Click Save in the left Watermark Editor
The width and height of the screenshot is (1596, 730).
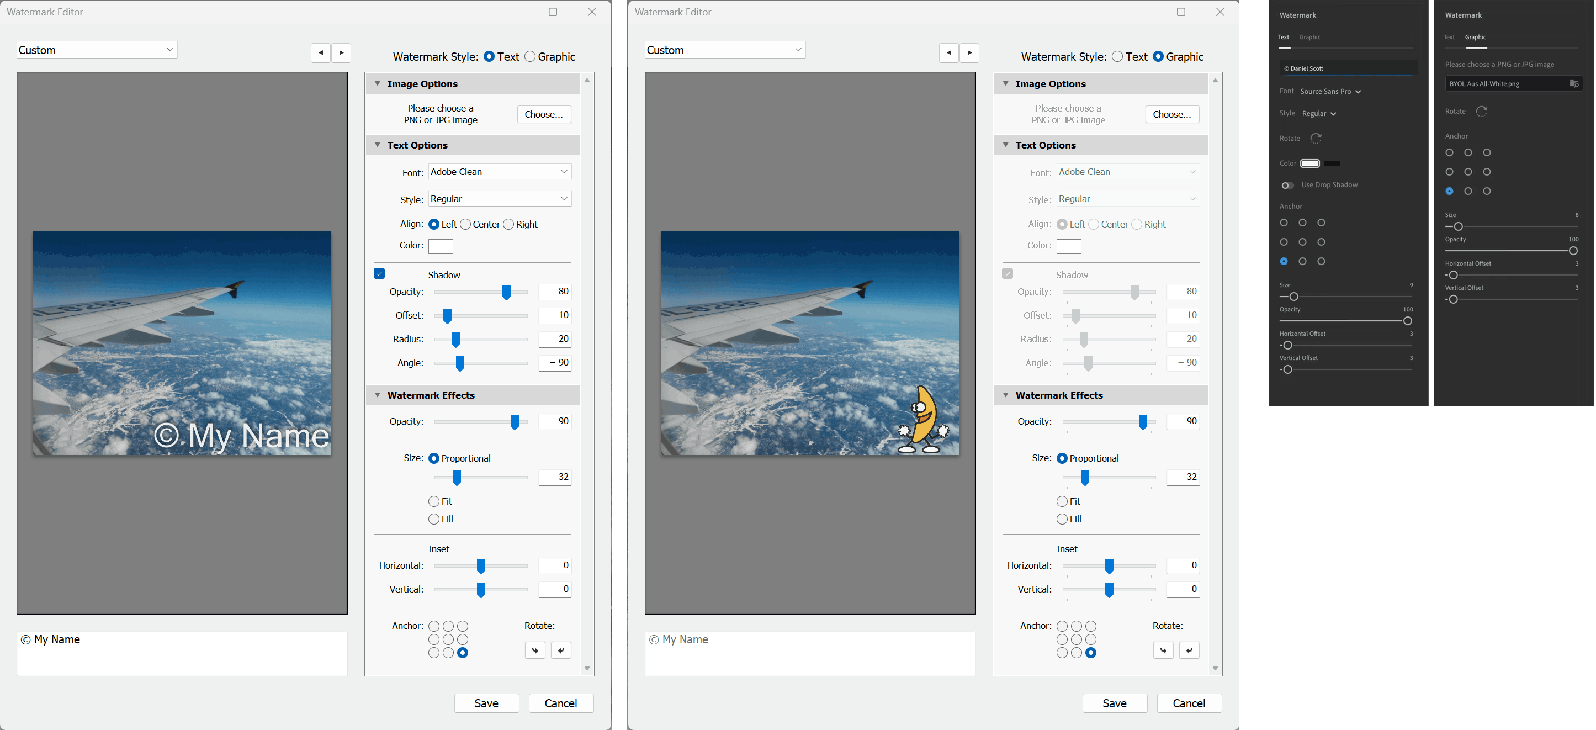(x=486, y=703)
